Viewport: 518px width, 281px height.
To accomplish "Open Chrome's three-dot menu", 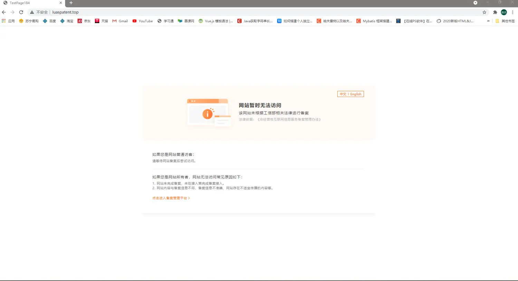I will [x=512, y=12].
